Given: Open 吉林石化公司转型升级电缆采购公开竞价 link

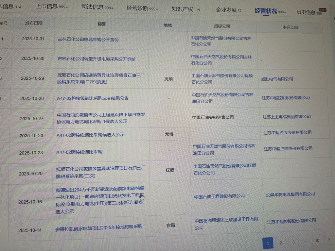Looking at the screenshot, I should (x=97, y=59).
